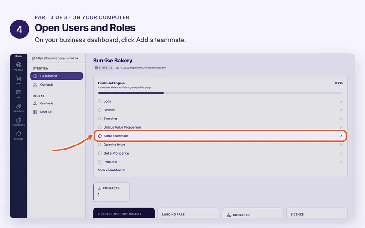The width and height of the screenshot is (365, 228).
Task: Click the Finish setting up heading
Action: coord(111,83)
